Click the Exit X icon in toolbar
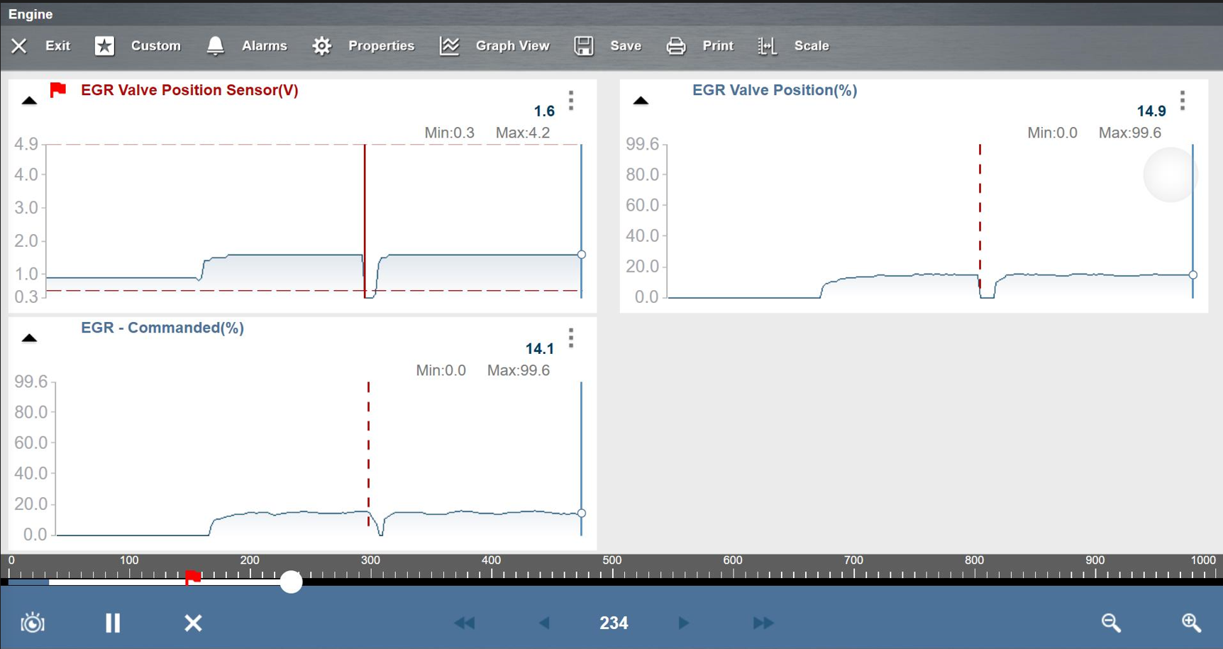This screenshot has width=1223, height=649. click(19, 46)
